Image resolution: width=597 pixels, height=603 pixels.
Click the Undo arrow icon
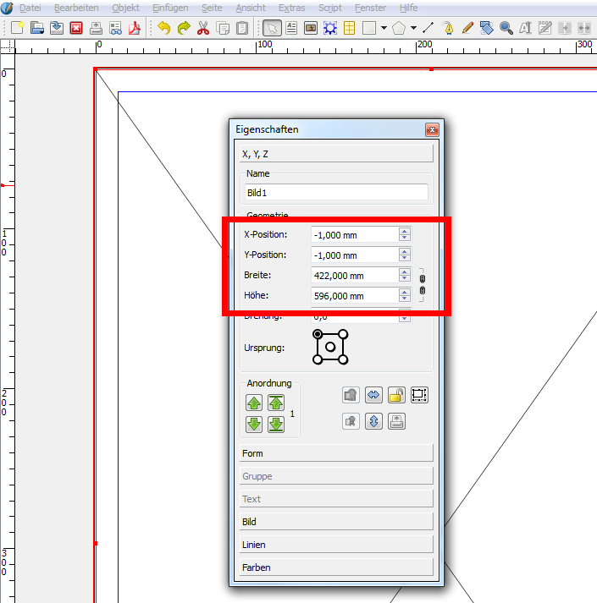pyautogui.click(x=163, y=28)
